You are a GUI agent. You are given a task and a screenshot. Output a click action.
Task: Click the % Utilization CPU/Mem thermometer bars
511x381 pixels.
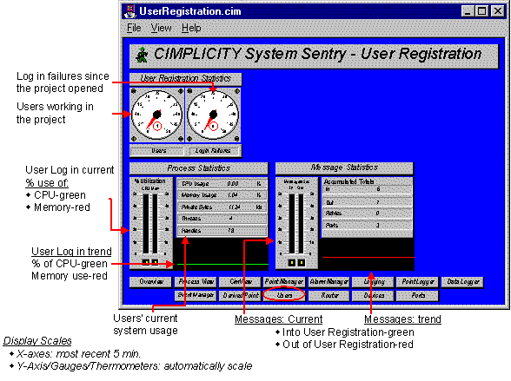[x=150, y=224]
